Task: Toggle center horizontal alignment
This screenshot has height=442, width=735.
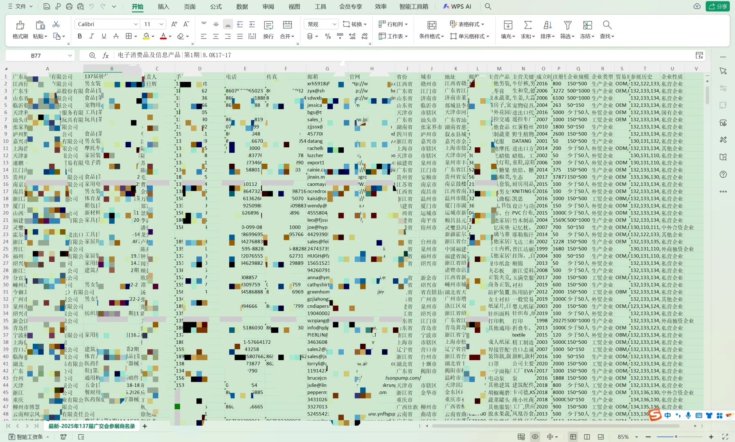Action: [216, 36]
